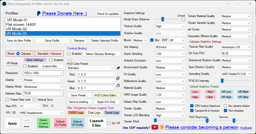Expand Refresh Rate dropdown

point(43,93)
